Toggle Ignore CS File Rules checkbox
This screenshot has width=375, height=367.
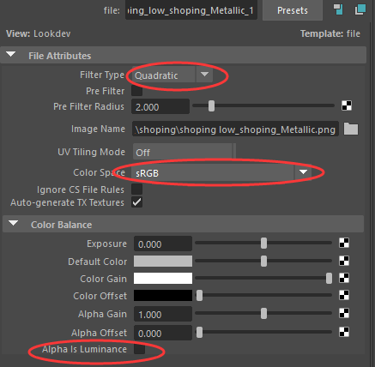click(x=136, y=190)
